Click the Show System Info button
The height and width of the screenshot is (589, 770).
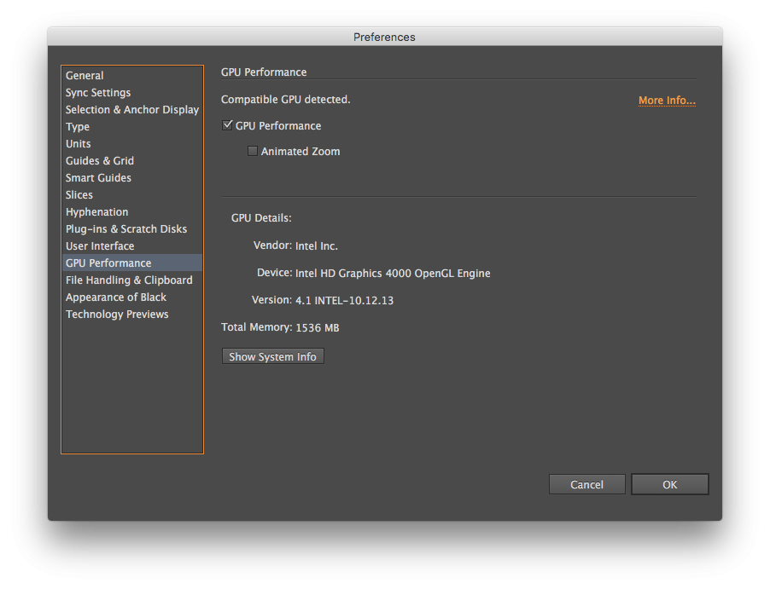(272, 356)
